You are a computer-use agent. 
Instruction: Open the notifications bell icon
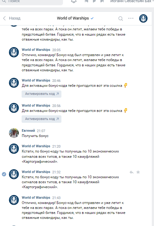74,1
